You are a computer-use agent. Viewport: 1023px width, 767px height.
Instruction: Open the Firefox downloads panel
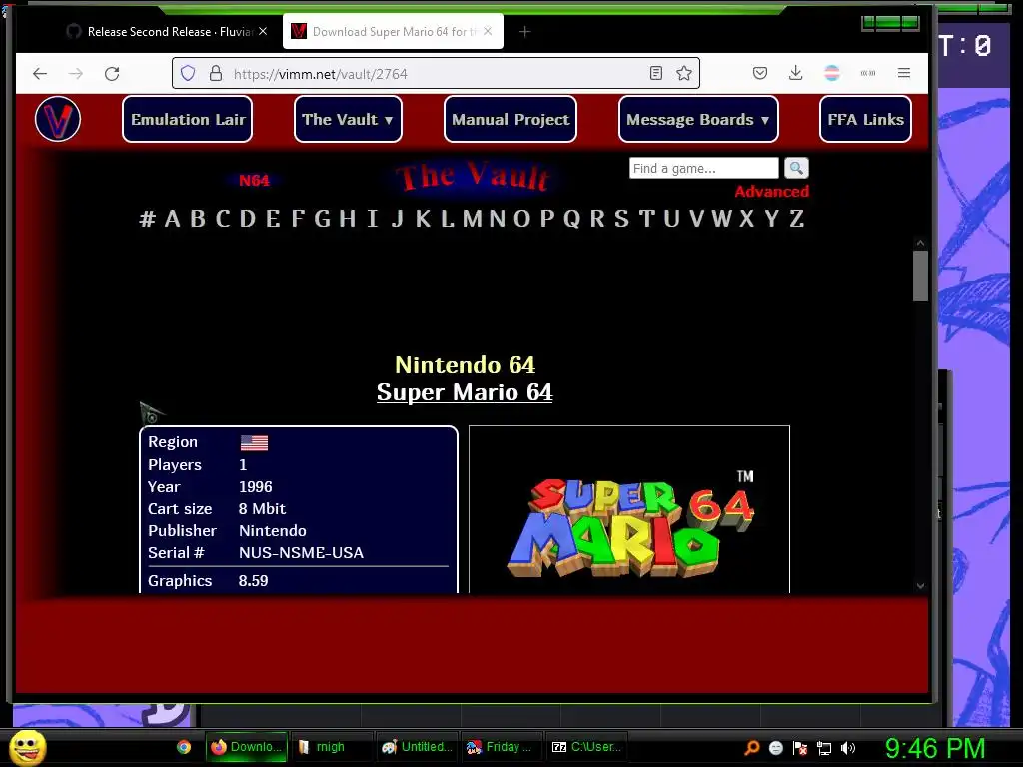795,73
